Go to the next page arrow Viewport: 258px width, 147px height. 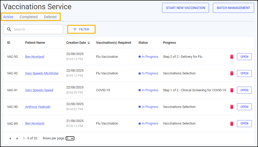click(17, 139)
